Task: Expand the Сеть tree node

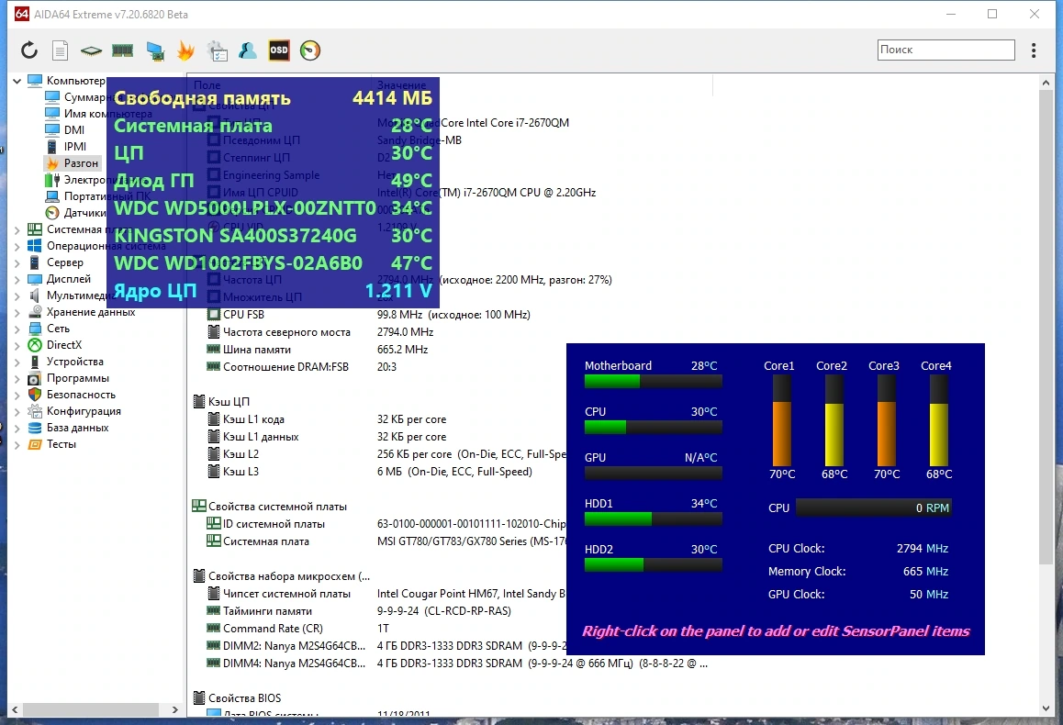Action: [x=17, y=329]
